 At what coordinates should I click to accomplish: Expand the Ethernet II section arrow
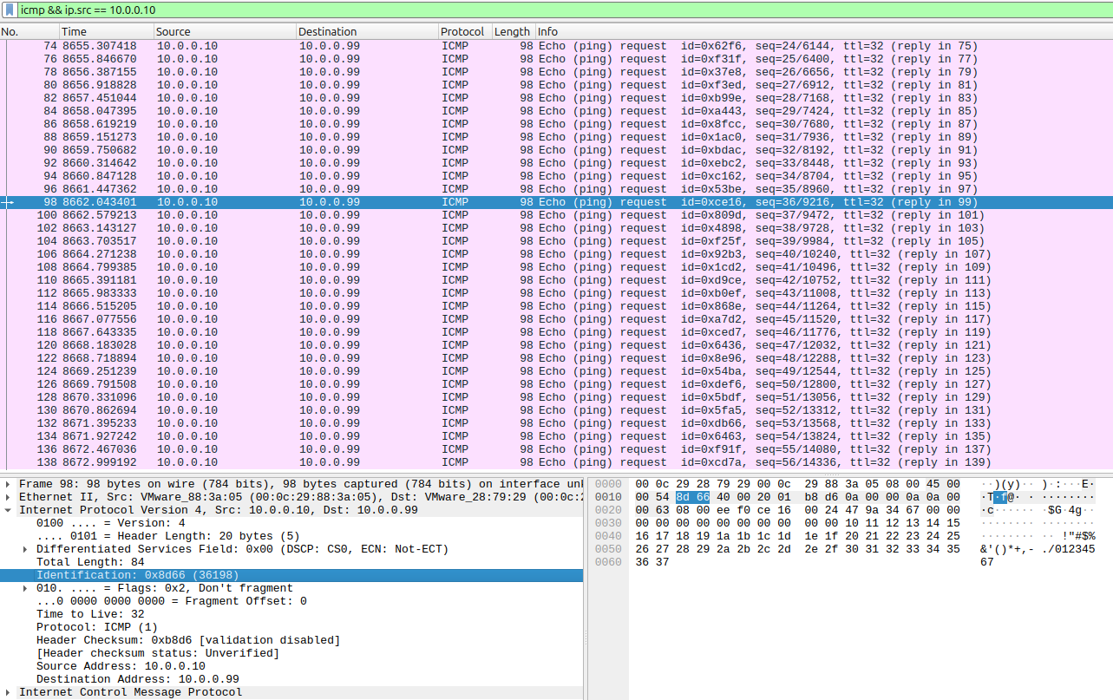[x=9, y=497]
